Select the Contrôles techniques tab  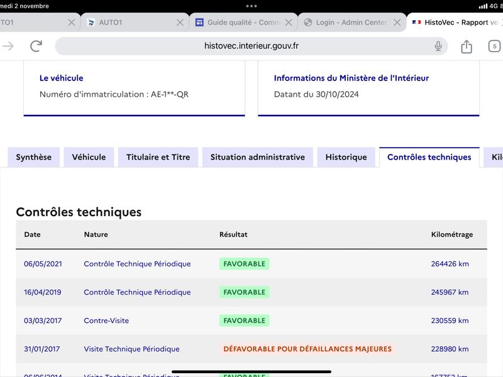pyautogui.click(x=429, y=157)
